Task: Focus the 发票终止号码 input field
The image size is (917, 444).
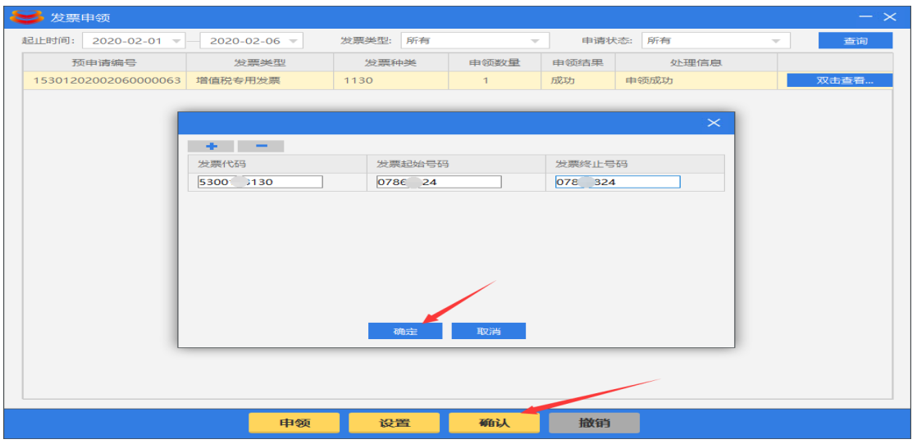Action: [x=618, y=183]
